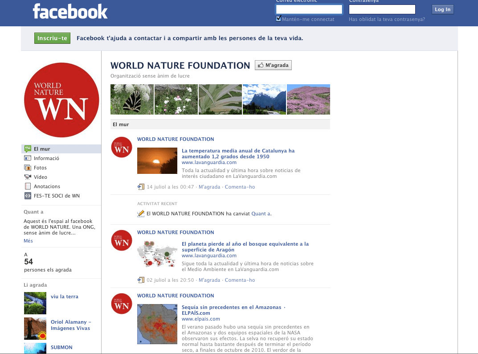The image size is (478, 354).
Task: Open the world map thumbnail of the forest article
Action: coord(157,254)
